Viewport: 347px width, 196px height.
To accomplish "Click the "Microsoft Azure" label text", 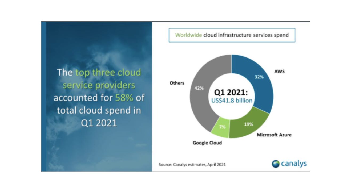I will click(x=274, y=135).
